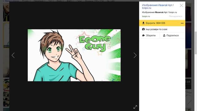
Task: Click the bold 'Ивангай' description text
Action: [x=159, y=12]
